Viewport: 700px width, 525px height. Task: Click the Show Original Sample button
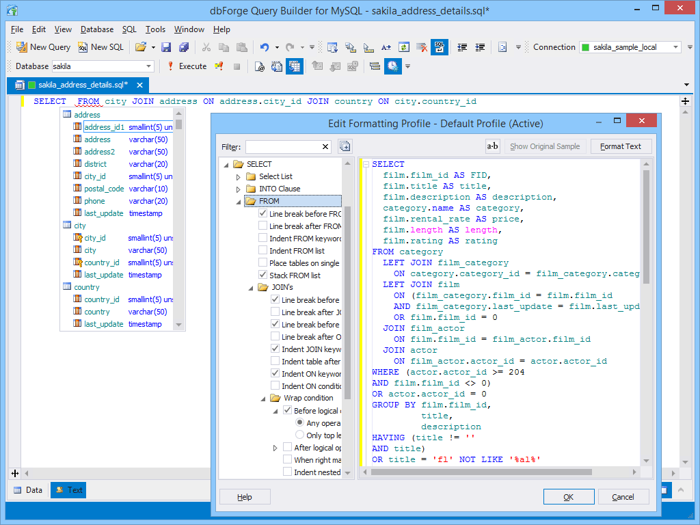click(x=545, y=146)
